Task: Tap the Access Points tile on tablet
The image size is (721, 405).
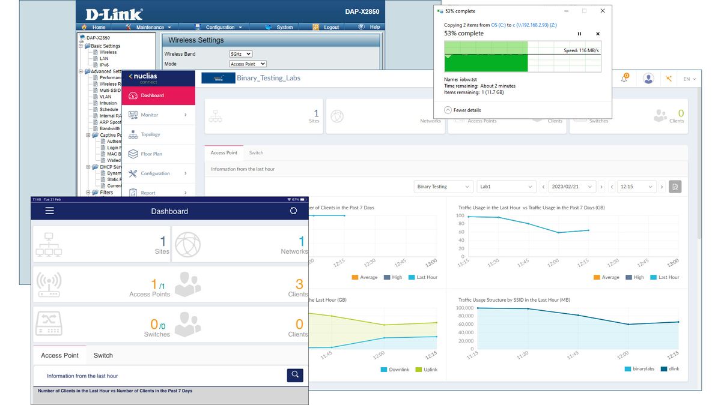Action: click(x=102, y=286)
